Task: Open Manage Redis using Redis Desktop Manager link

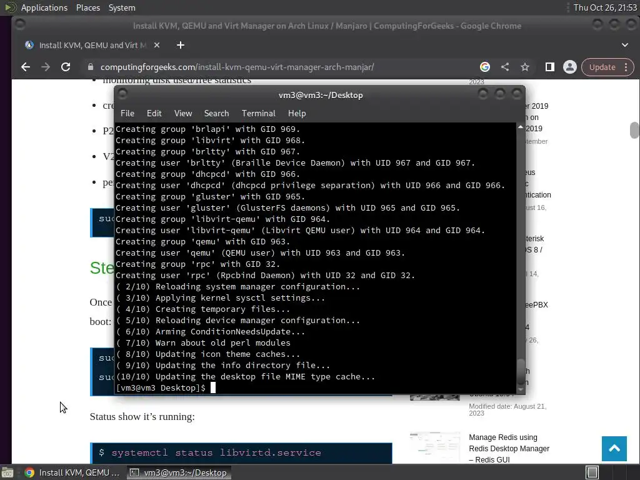Action: point(509,449)
